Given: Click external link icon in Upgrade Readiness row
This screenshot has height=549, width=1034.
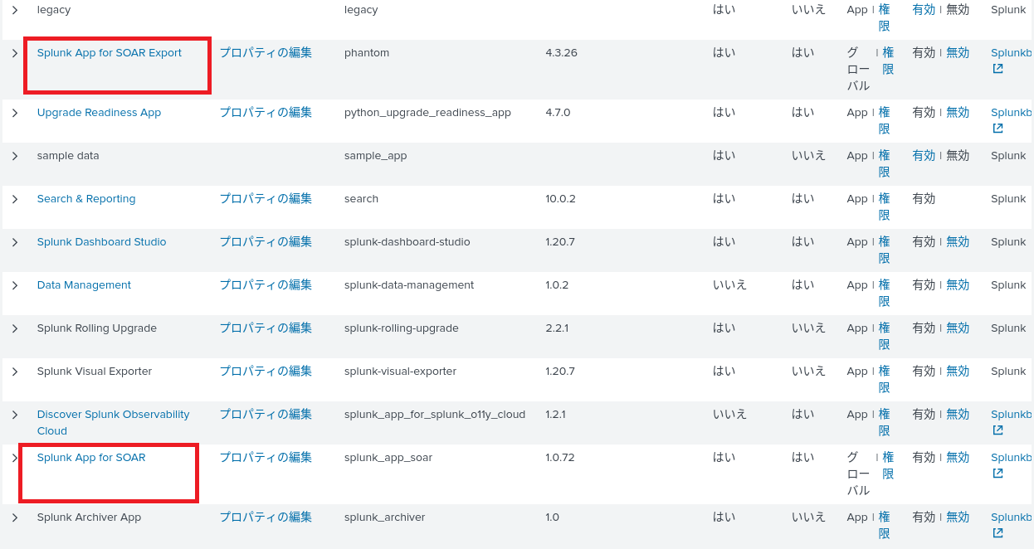Looking at the screenshot, I should coord(997,129).
